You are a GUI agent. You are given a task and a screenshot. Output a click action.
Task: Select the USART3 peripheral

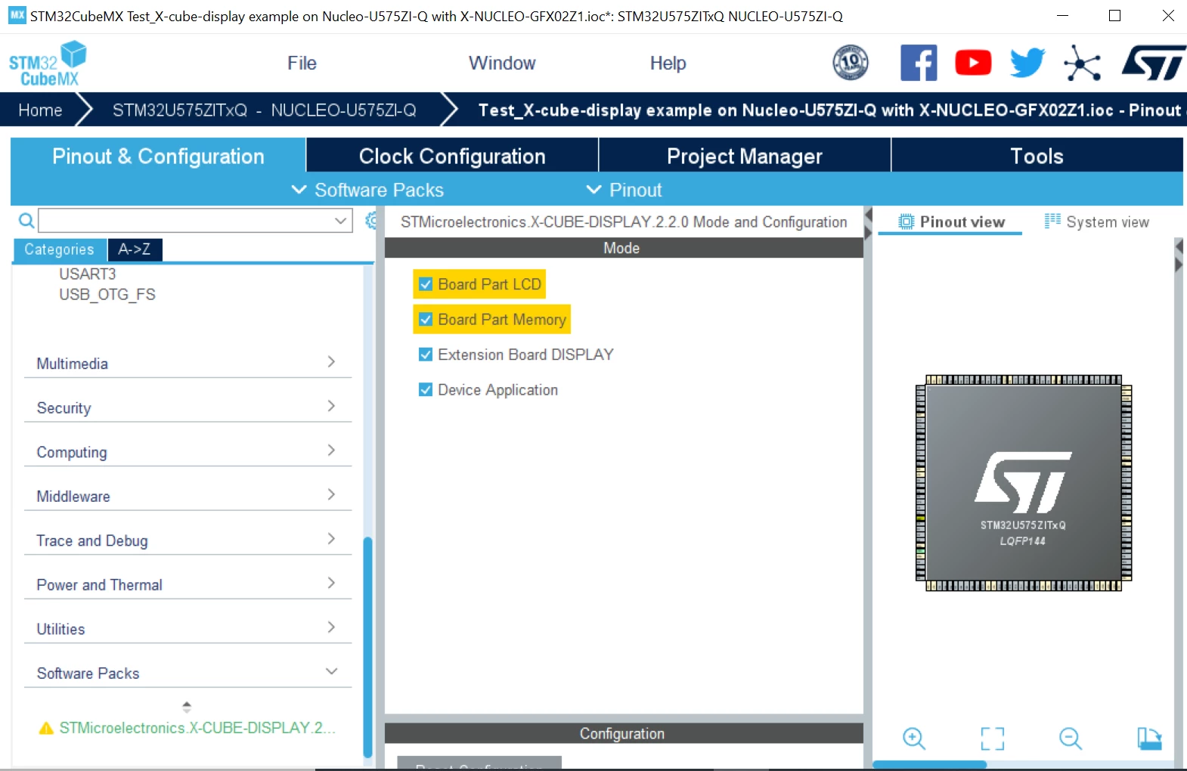click(88, 274)
